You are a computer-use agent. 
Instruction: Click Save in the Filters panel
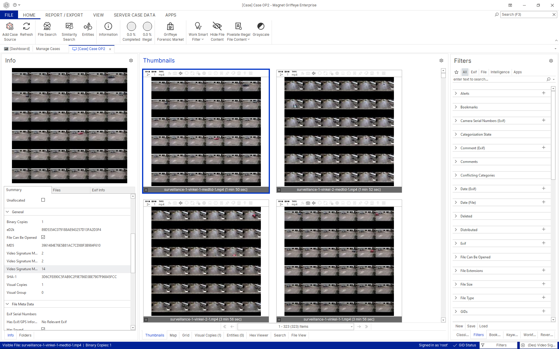point(471,326)
